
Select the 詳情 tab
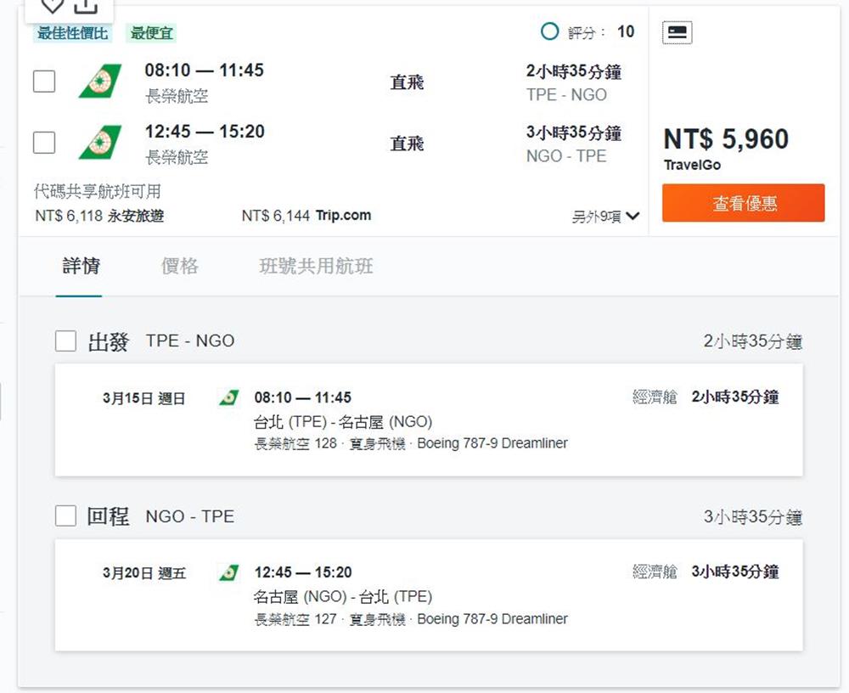(x=82, y=267)
